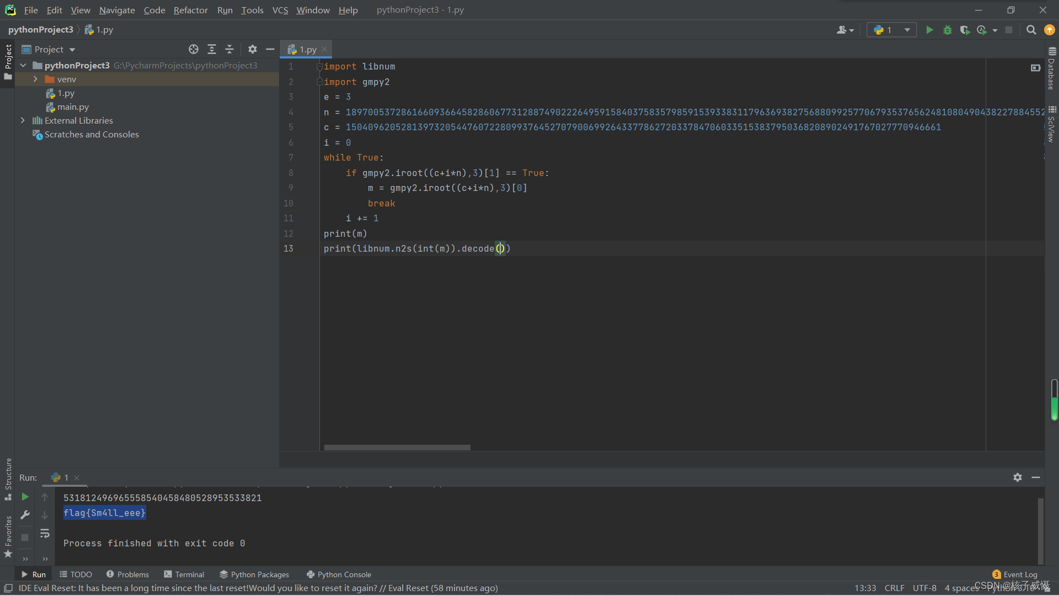This screenshot has height=596, width=1059.
Task: Run with Coverage shield icon
Action: tap(964, 30)
